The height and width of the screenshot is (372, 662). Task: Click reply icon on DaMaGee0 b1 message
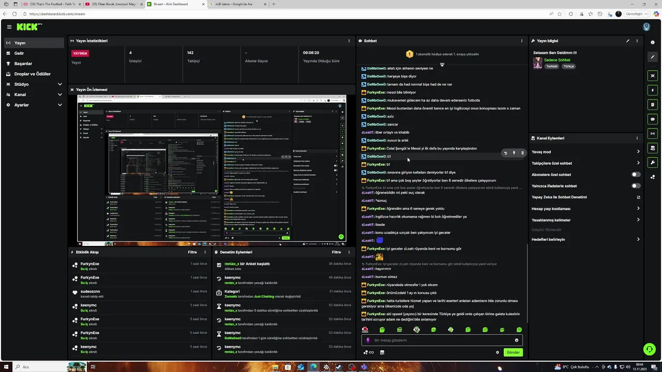pyautogui.click(x=505, y=153)
